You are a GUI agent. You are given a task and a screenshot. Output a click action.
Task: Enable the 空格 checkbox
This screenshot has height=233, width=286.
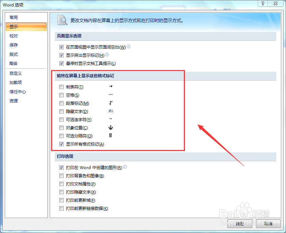pos(62,95)
